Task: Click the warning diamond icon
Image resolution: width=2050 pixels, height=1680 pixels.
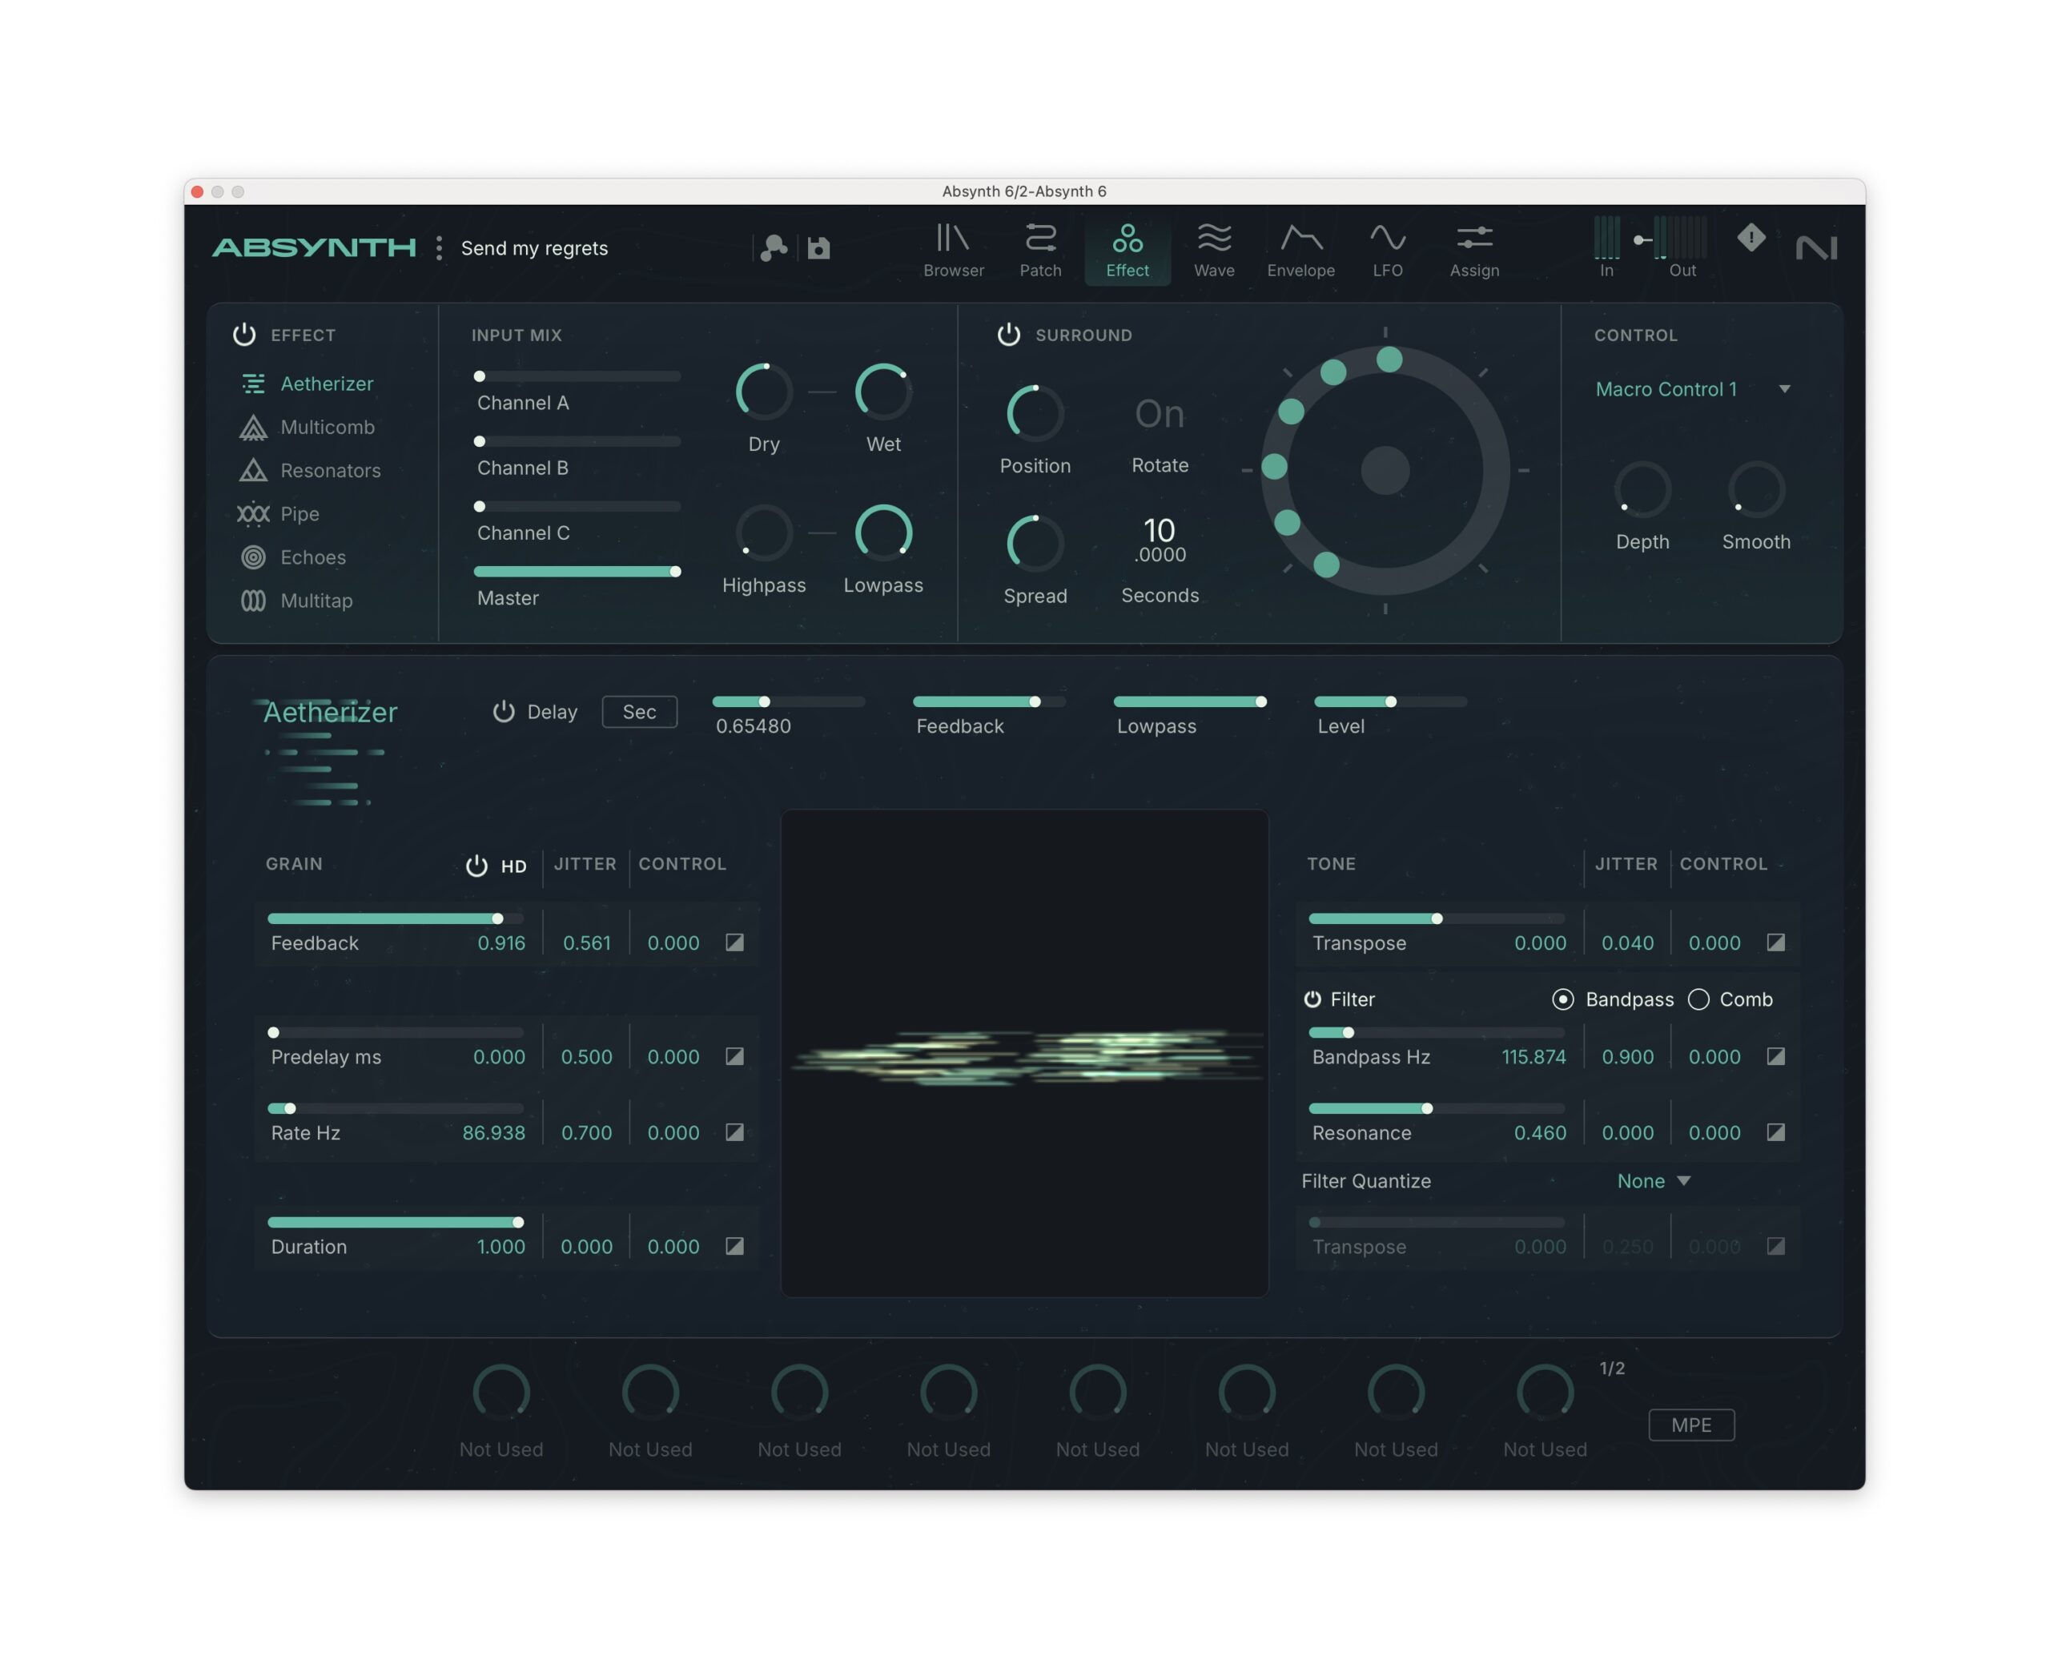Action: 1751,238
